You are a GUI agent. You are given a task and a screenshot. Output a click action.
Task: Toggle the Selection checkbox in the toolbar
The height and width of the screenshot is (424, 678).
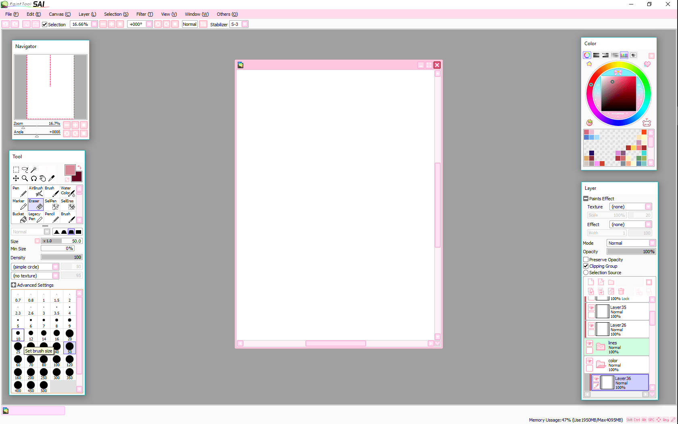click(44, 24)
